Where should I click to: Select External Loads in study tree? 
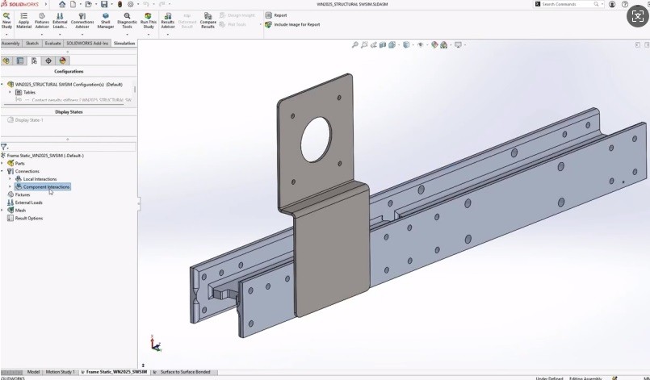25,203
